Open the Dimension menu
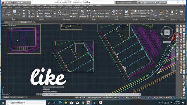This screenshot has height=105, width=187. tap(52, 5)
